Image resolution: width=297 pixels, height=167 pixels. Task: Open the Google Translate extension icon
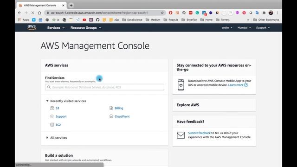[257, 13]
